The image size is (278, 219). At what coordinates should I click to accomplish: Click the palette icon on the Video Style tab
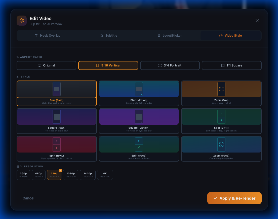point(221,35)
